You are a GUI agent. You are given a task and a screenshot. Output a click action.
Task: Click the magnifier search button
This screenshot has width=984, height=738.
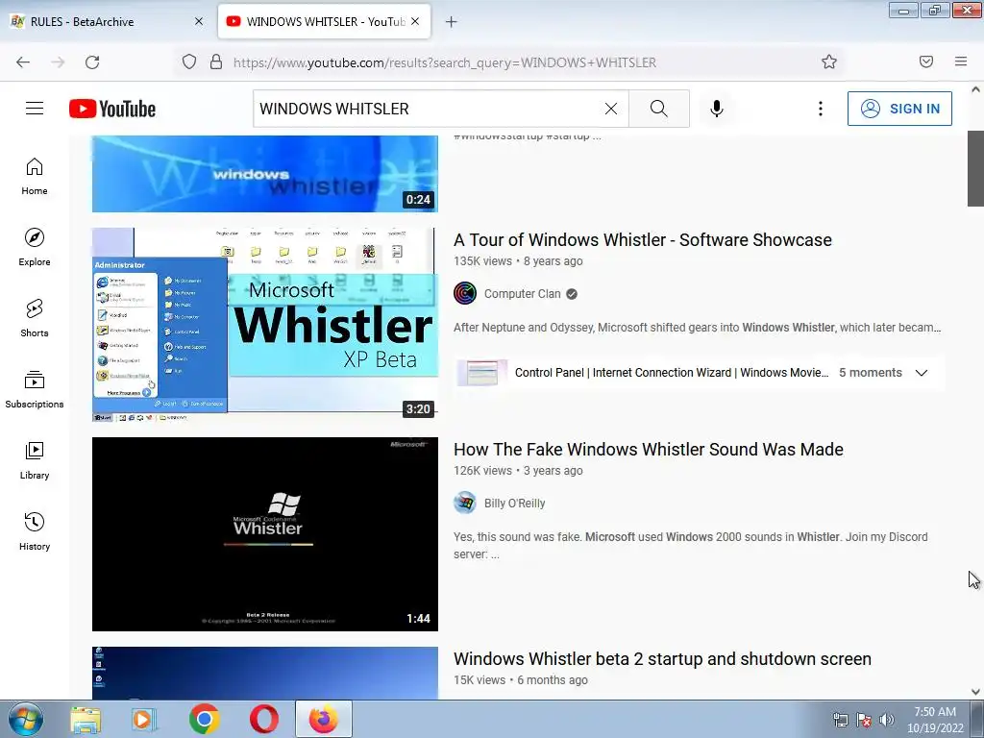click(x=659, y=109)
